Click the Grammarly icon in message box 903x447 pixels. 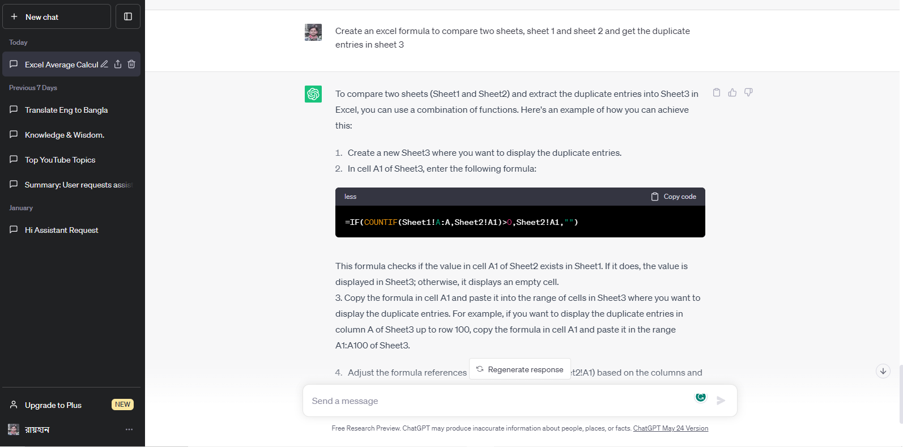point(701,397)
